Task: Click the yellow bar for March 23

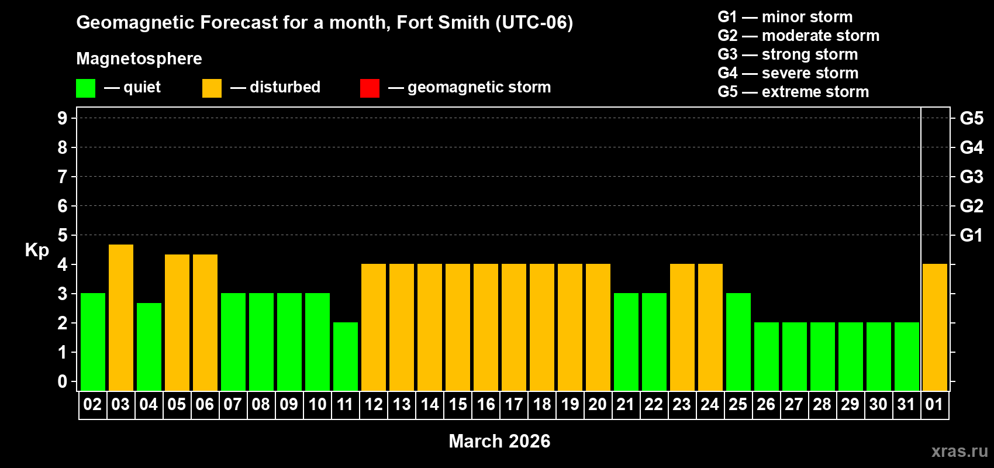Action: coord(682,327)
